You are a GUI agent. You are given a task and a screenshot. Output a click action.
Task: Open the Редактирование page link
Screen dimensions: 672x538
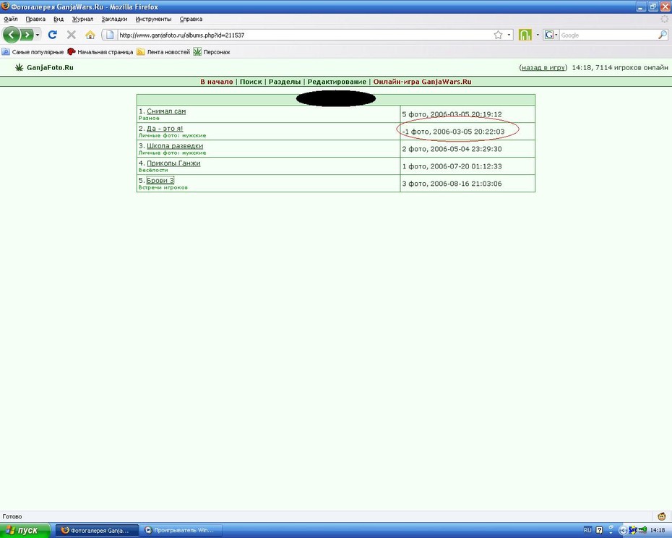337,82
